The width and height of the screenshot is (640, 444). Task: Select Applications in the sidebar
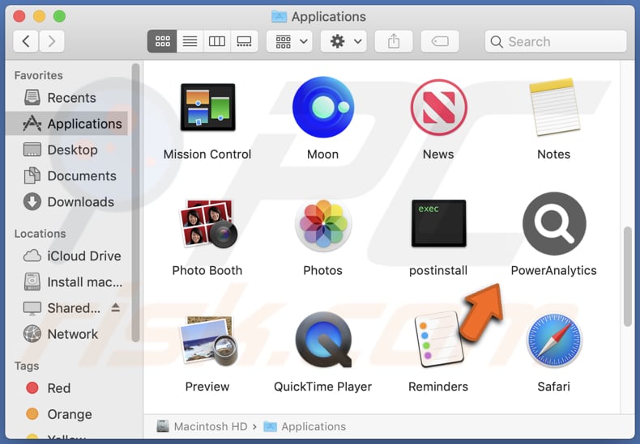(67, 124)
